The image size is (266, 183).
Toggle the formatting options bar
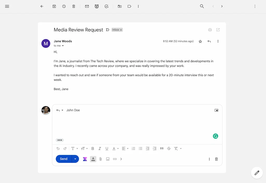click(x=93, y=159)
